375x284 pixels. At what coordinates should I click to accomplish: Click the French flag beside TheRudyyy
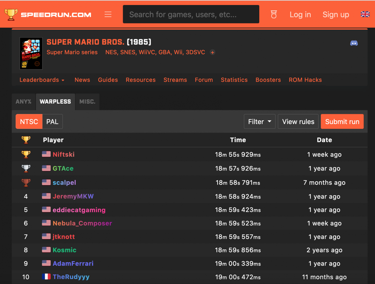(46, 277)
